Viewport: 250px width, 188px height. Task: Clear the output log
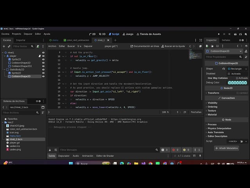click(x=50, y=150)
